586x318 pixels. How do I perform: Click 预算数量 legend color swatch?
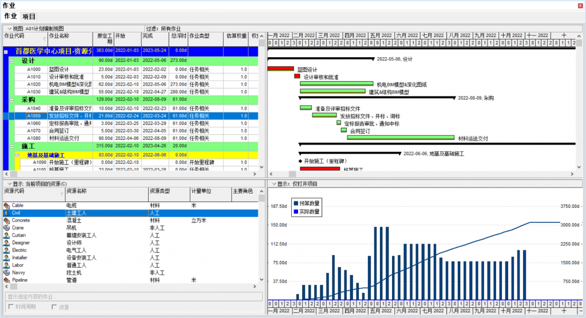(x=296, y=203)
